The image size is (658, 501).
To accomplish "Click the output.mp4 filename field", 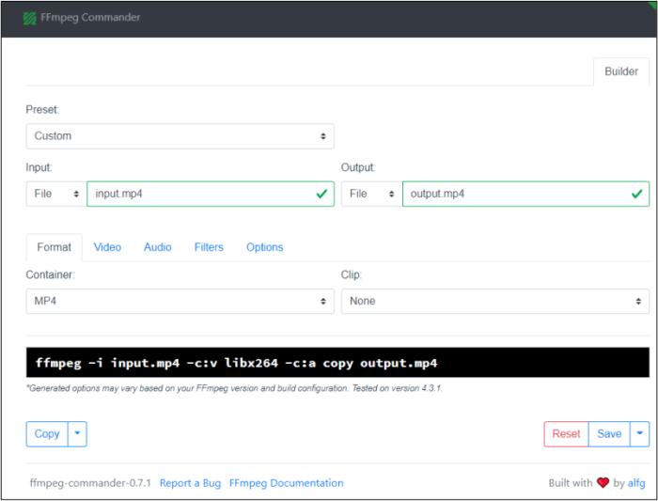I will (x=525, y=194).
